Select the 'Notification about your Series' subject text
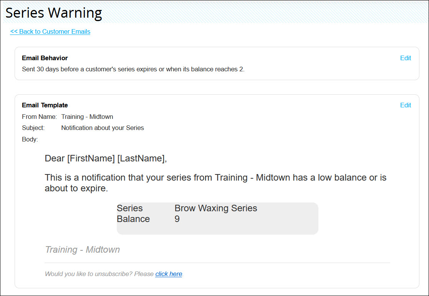 pyautogui.click(x=103, y=128)
